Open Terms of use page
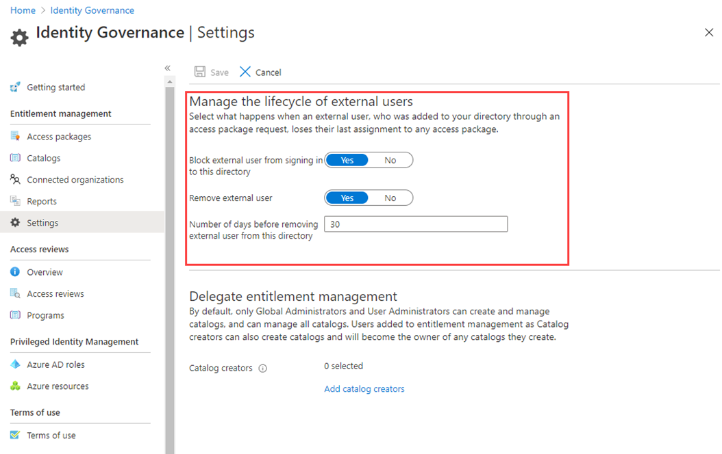The image size is (722, 454). 51,435
